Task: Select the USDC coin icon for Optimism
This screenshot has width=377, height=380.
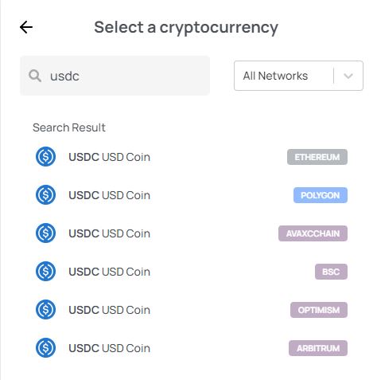Action: coord(46,310)
